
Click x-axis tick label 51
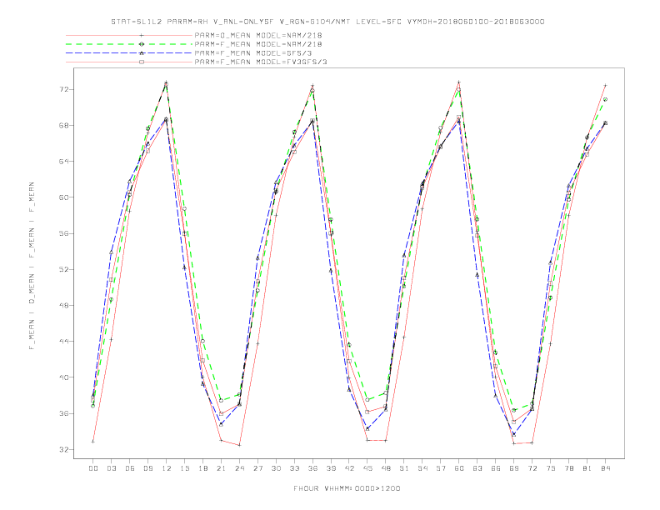click(x=404, y=468)
